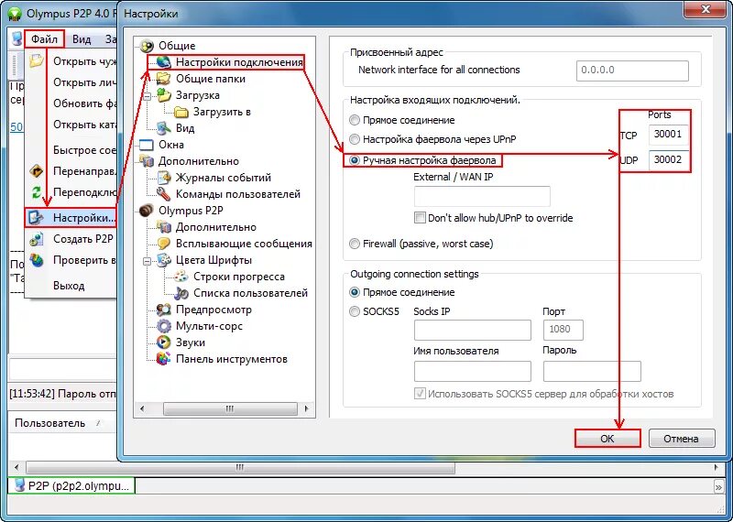The width and height of the screenshot is (733, 522).
Task: Open the Вид menu
Action: 82,39
